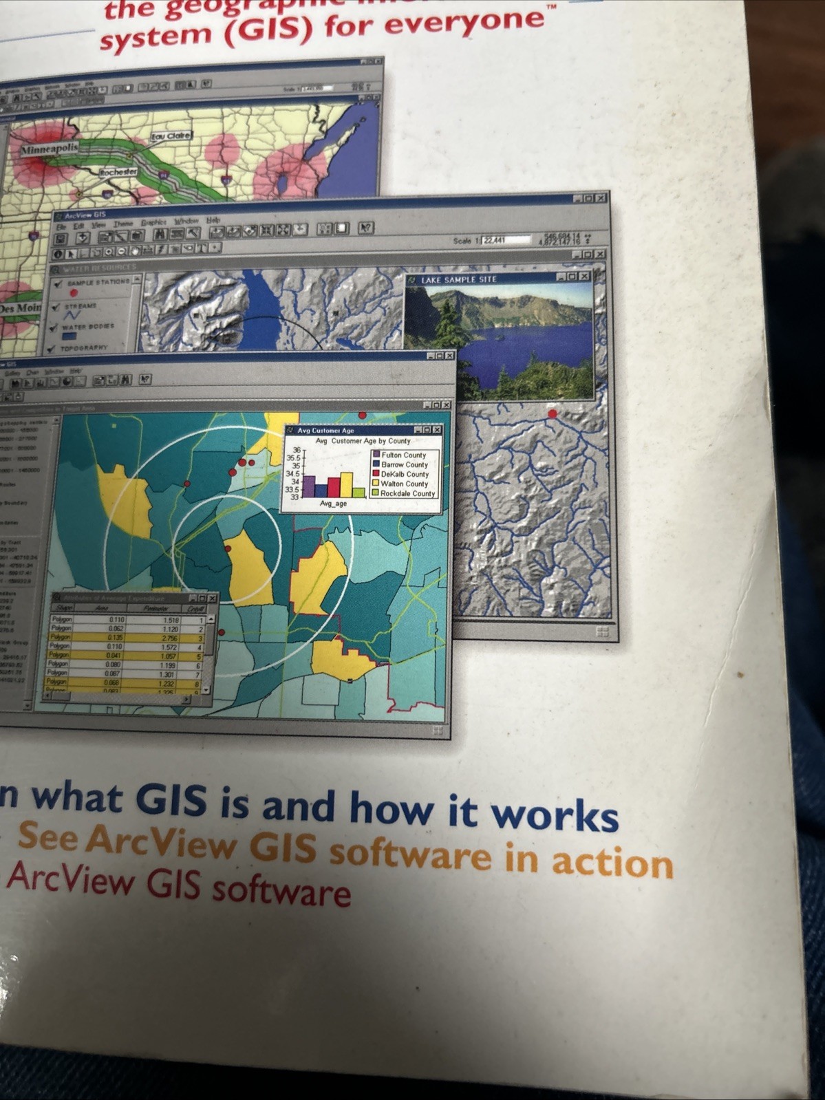This screenshot has height=1100, width=825.
Task: Toggle Water Bodies theme checkbox
Action: coord(55,328)
